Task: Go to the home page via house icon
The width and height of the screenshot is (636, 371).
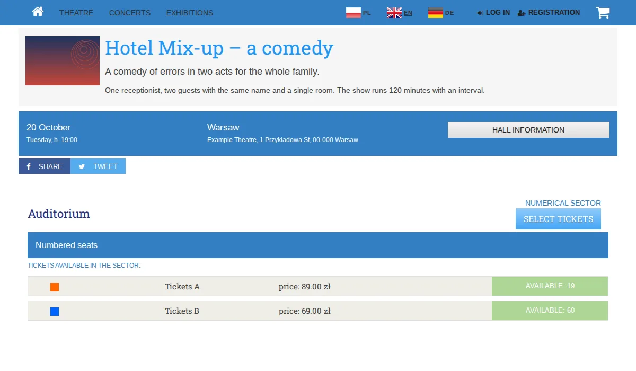Action: (x=38, y=12)
